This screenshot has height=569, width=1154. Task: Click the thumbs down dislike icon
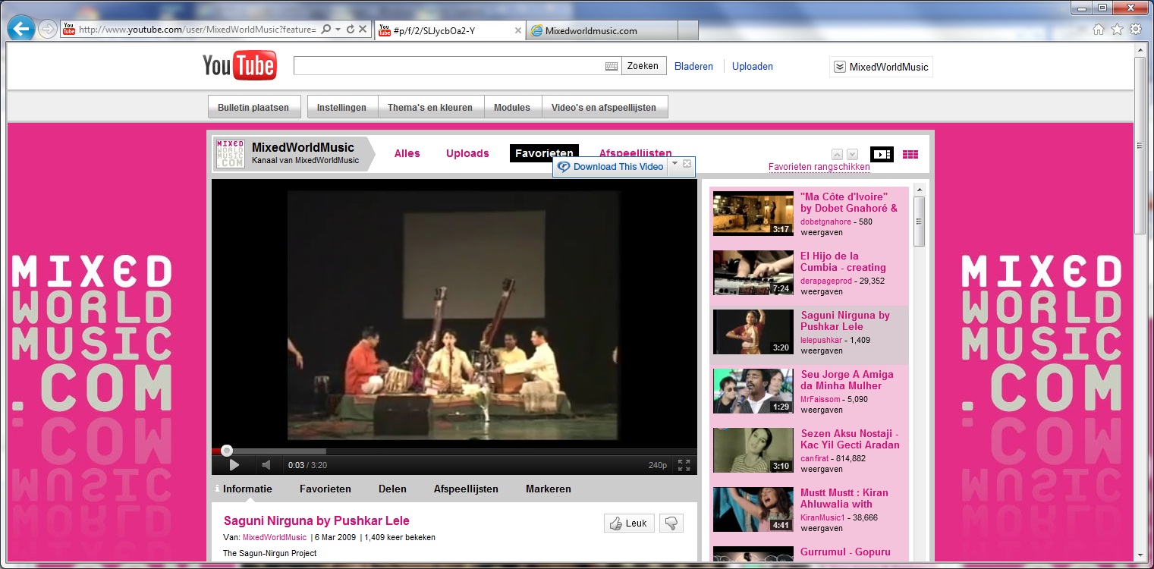click(671, 523)
